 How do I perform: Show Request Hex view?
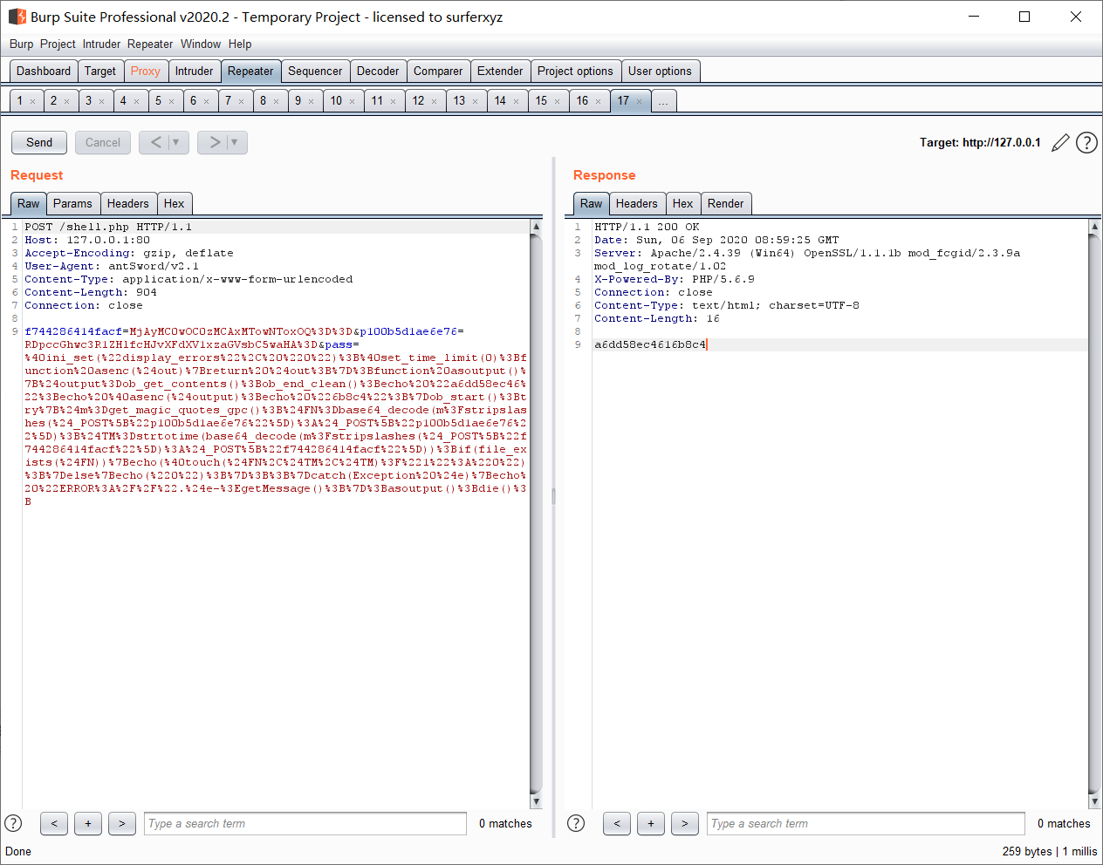[x=175, y=204]
